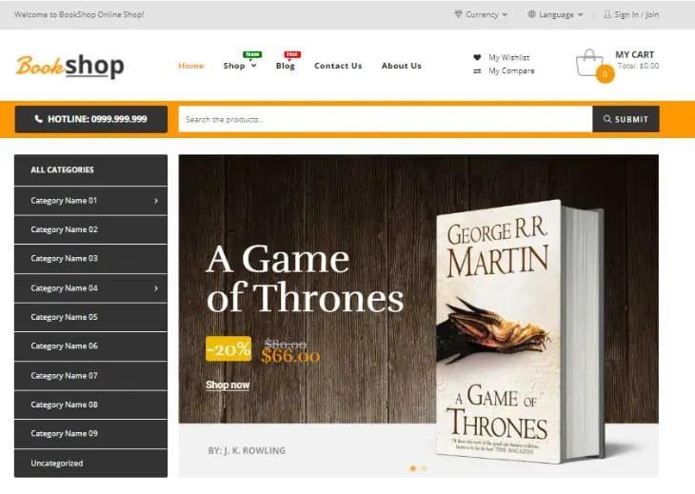Open My Wishlist link
The width and height of the screenshot is (695, 494).
point(508,57)
